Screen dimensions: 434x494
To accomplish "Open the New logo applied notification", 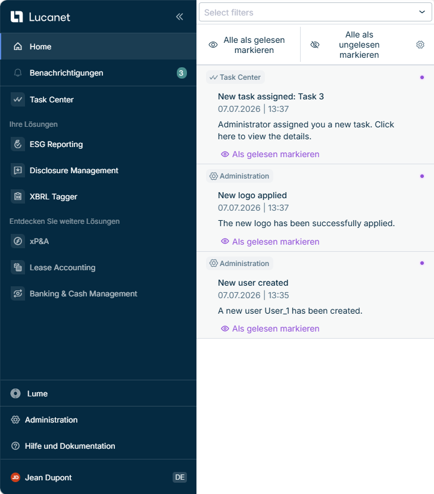I will [x=252, y=195].
